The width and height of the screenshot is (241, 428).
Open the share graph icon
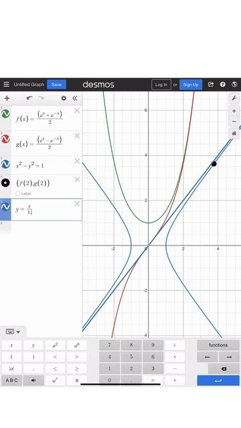tap(211, 84)
